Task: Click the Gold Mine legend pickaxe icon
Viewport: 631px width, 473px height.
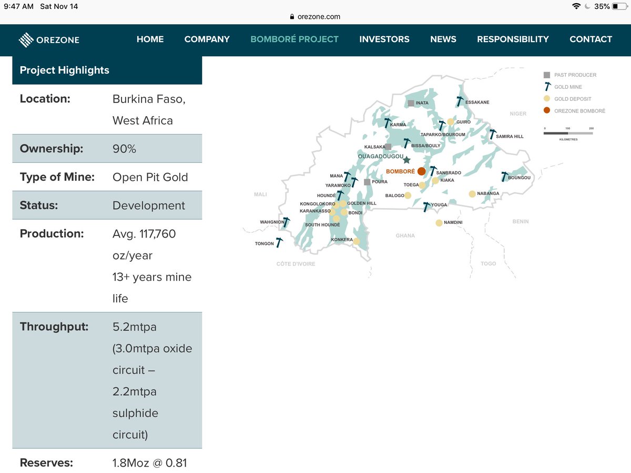Action: [547, 87]
